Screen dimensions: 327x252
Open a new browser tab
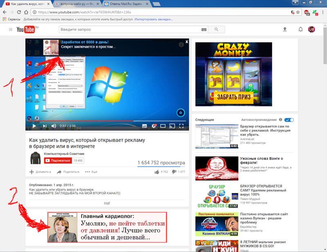pos(157,4)
